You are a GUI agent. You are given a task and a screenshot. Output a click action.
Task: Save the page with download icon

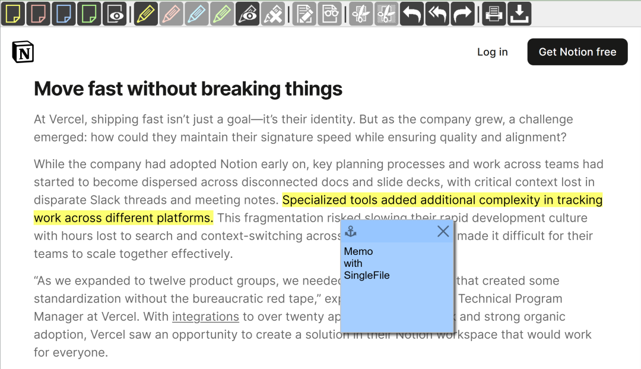coord(519,14)
